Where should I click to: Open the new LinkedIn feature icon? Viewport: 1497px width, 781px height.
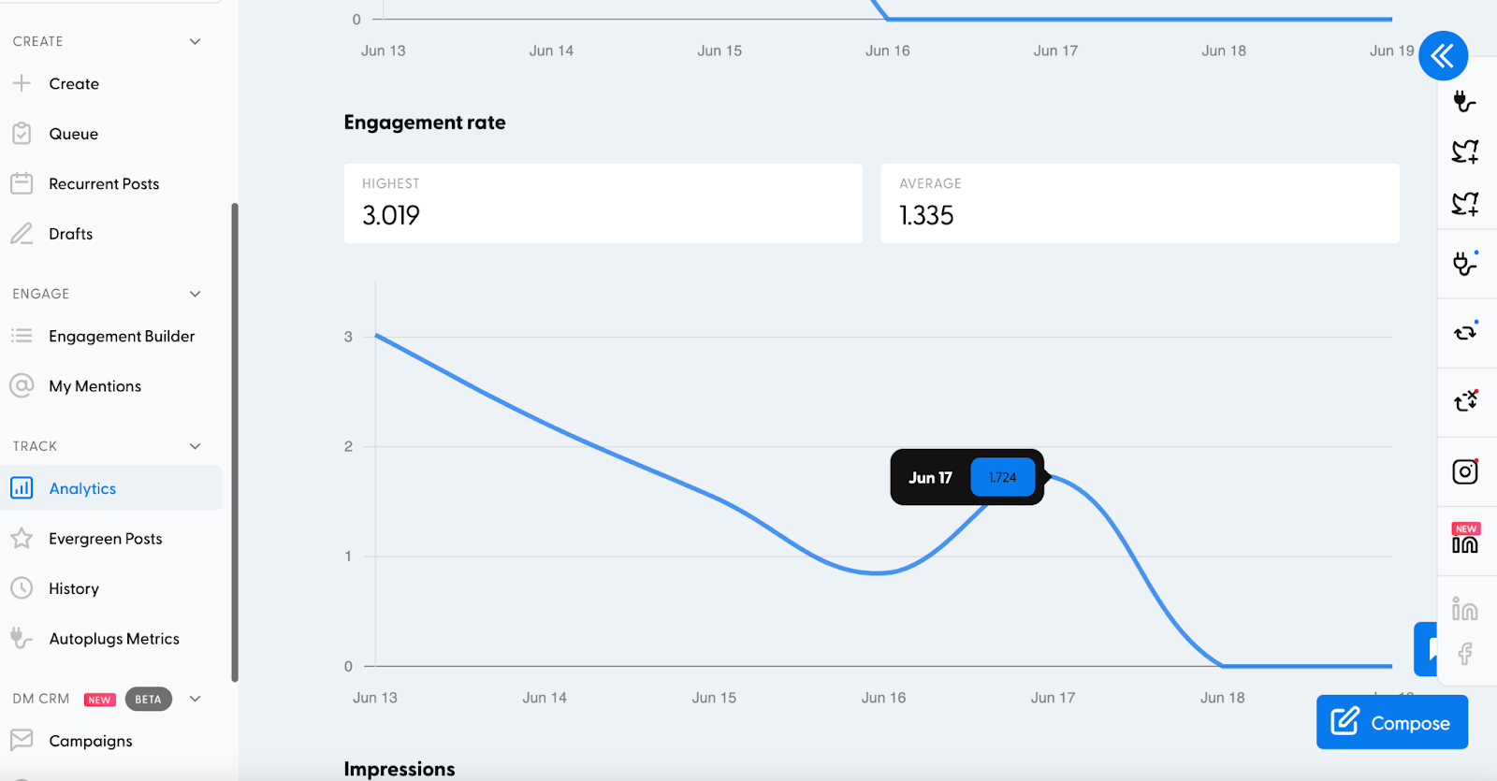coord(1465,540)
